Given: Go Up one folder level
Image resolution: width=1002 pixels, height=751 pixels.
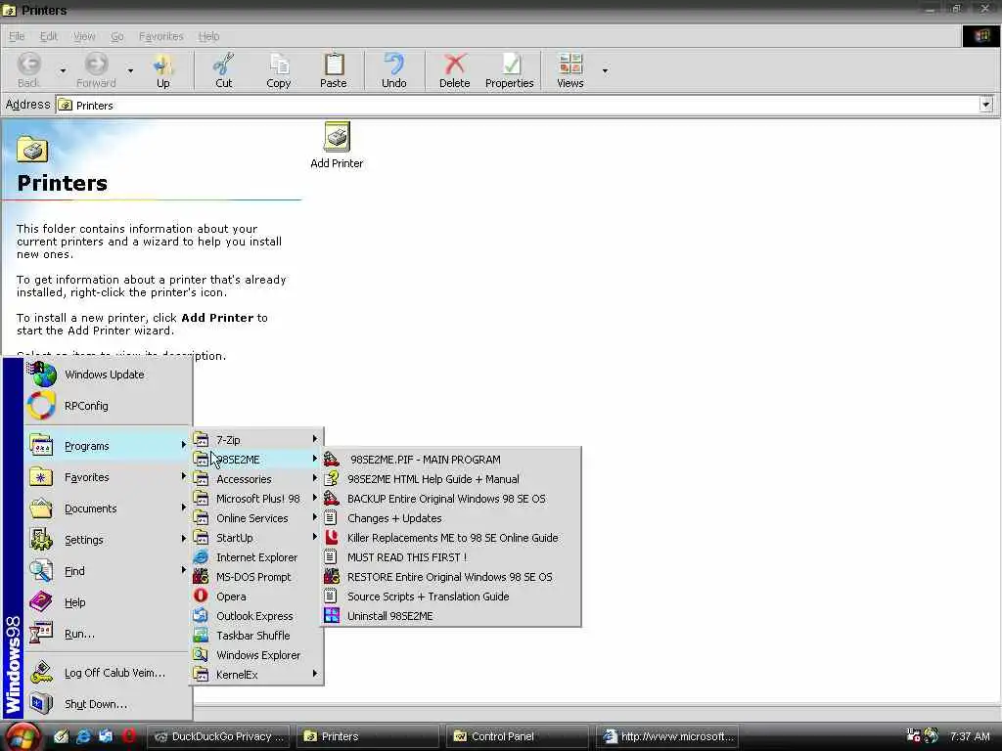Looking at the screenshot, I should click(x=163, y=70).
